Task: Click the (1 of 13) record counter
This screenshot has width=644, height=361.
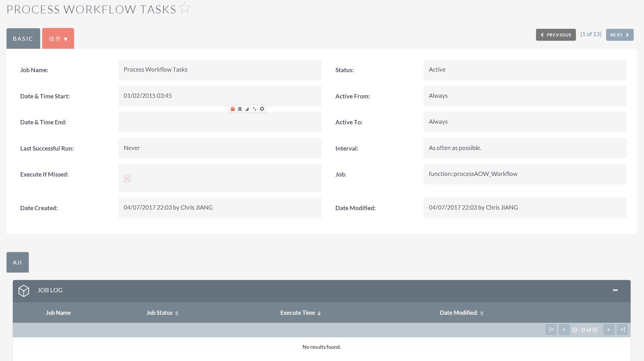Action: click(591, 34)
